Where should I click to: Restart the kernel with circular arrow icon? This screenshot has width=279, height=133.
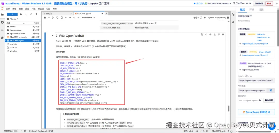[74, 18]
